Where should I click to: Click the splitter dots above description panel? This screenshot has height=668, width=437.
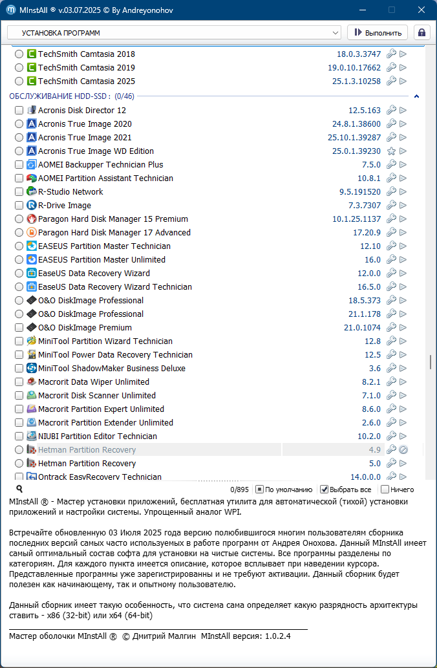coord(219,481)
